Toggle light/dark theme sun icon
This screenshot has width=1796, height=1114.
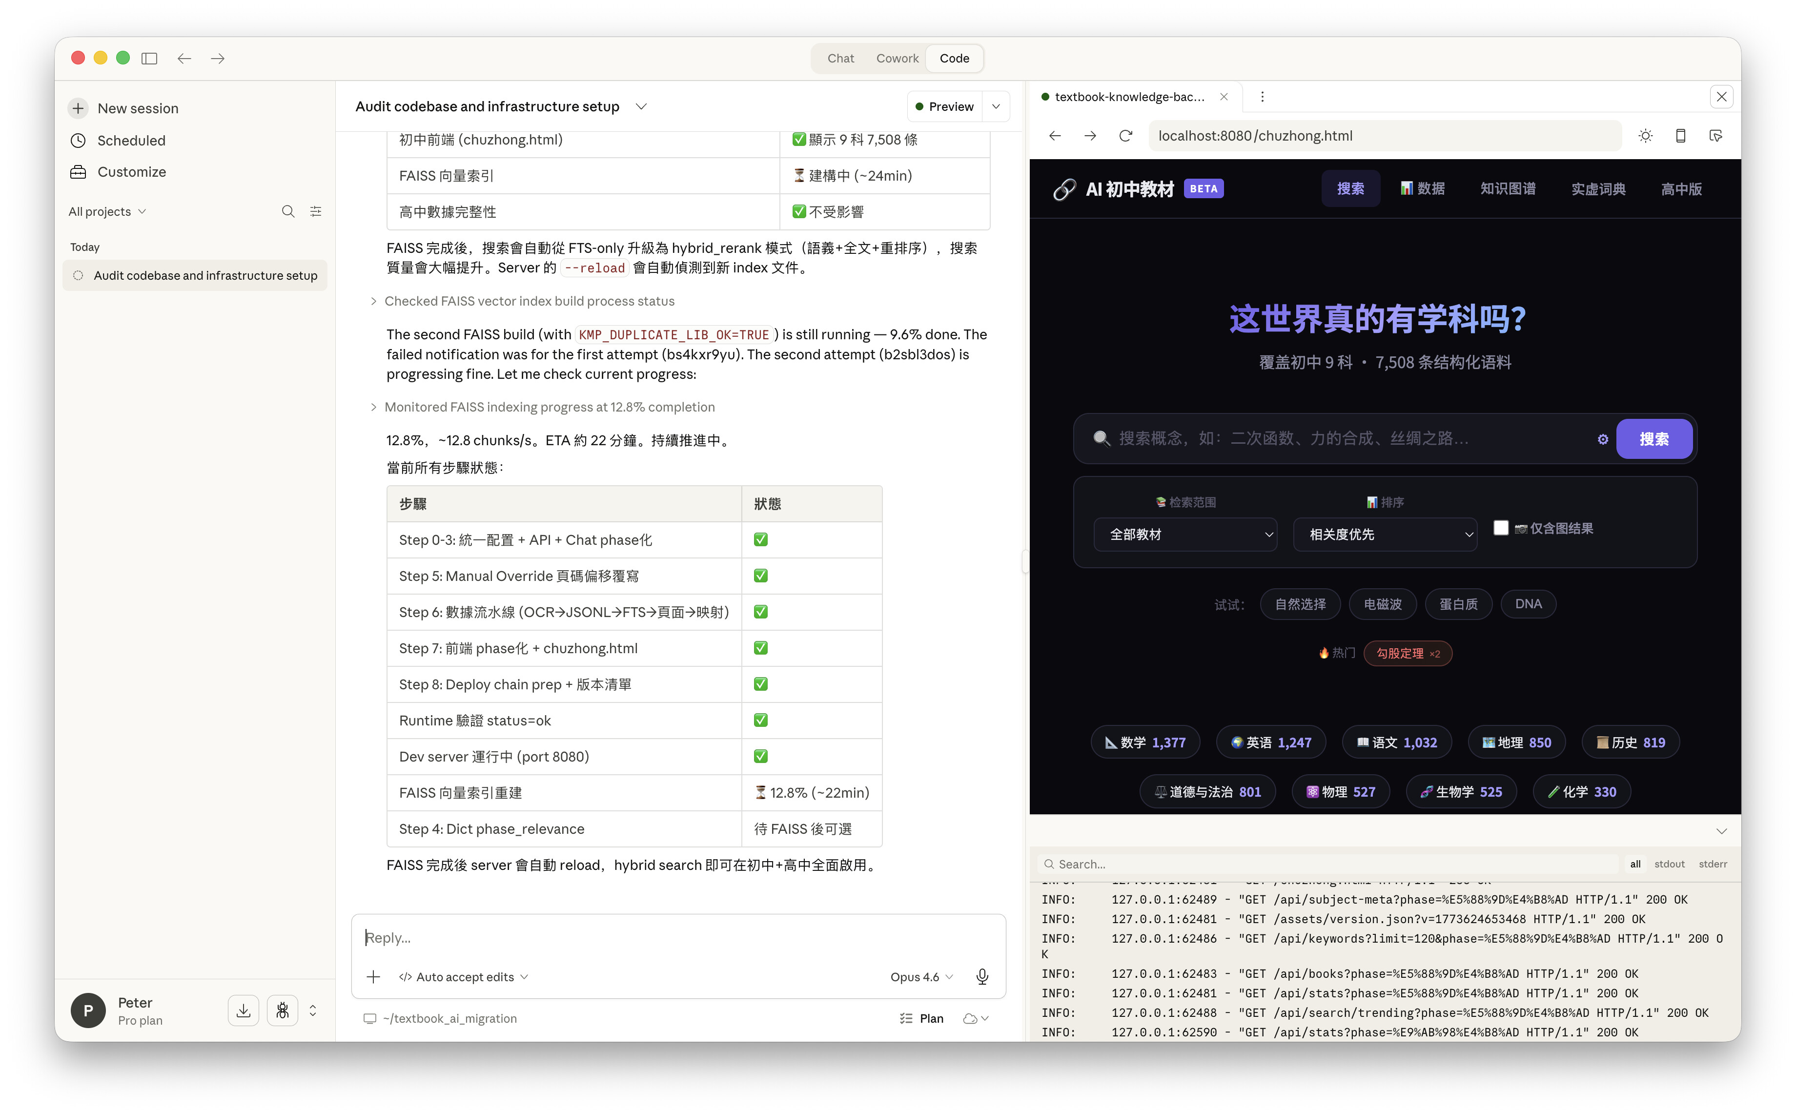pyautogui.click(x=1645, y=136)
